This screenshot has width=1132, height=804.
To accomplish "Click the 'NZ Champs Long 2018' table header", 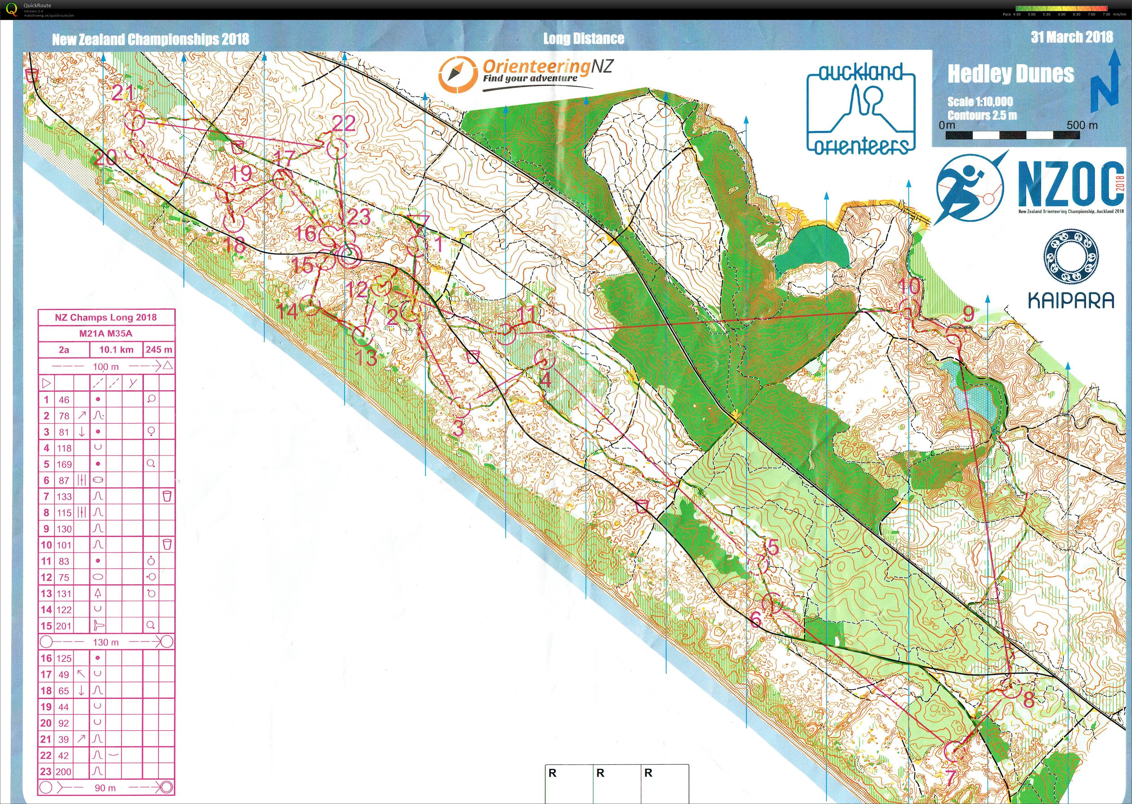I will tap(106, 317).
